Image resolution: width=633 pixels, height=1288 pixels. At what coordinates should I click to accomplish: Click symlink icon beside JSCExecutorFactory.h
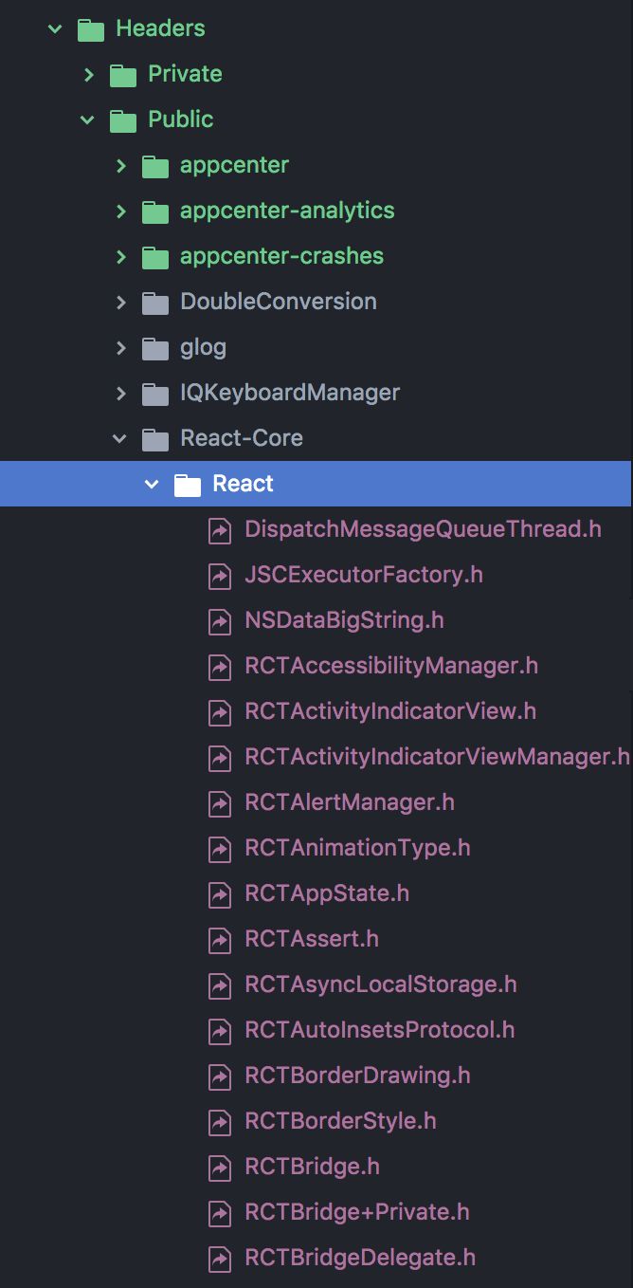(x=220, y=576)
